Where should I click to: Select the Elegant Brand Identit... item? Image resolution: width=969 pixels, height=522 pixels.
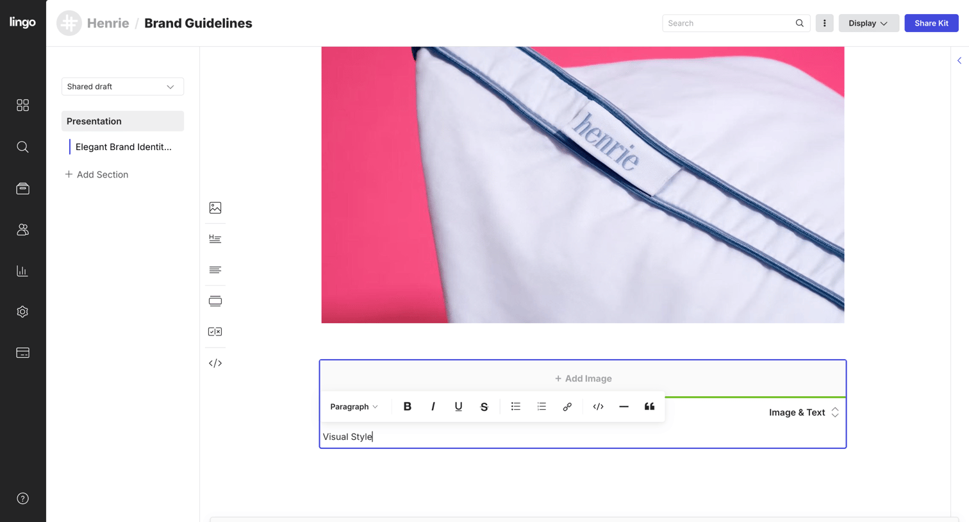123,147
